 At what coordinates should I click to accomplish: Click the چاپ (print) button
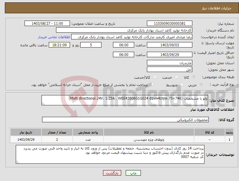click(133, 173)
